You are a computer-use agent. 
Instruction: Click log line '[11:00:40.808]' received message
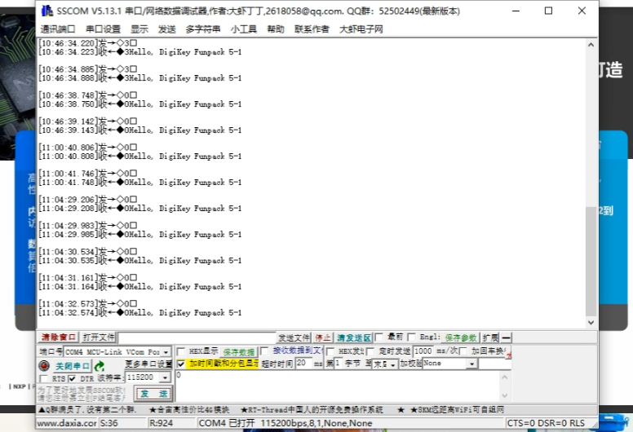coord(140,156)
